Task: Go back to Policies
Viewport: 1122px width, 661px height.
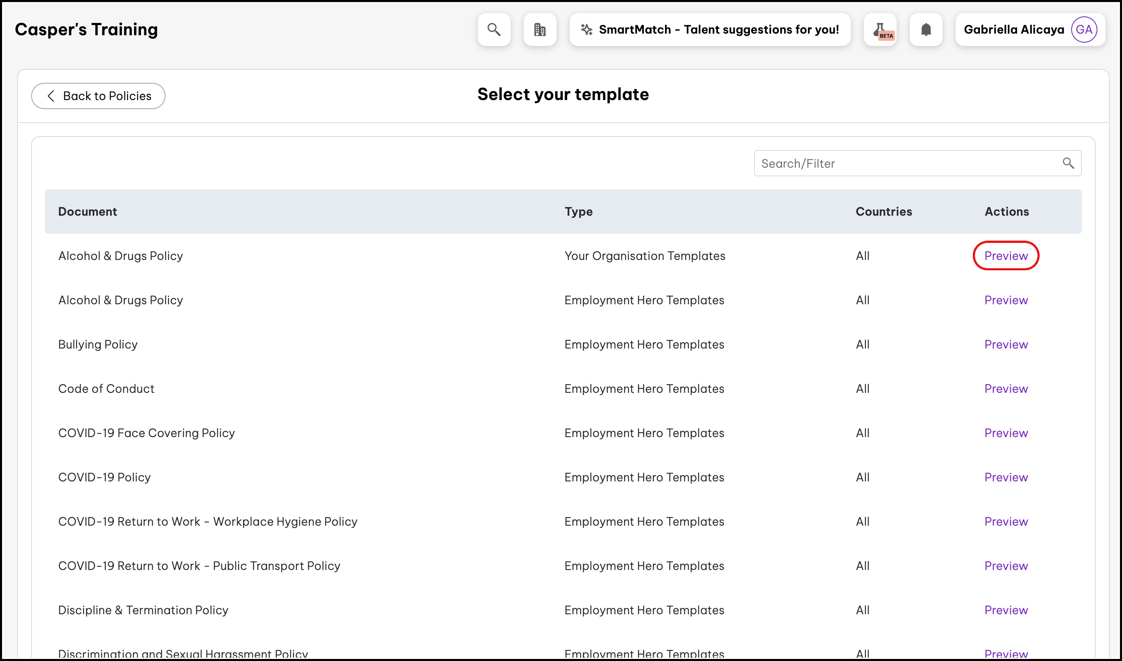Action: 98,96
